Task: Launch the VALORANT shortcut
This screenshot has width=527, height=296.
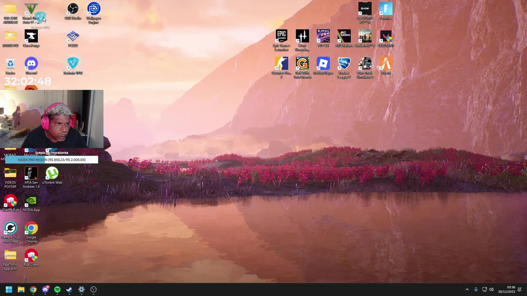Action: pyautogui.click(x=386, y=39)
